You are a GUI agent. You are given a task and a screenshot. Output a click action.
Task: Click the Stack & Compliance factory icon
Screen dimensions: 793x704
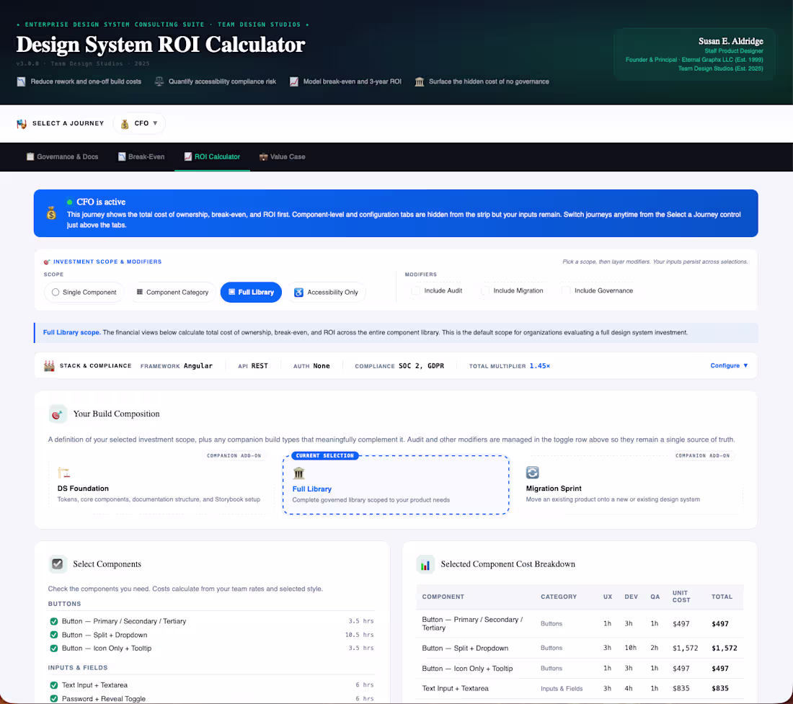[x=49, y=366]
